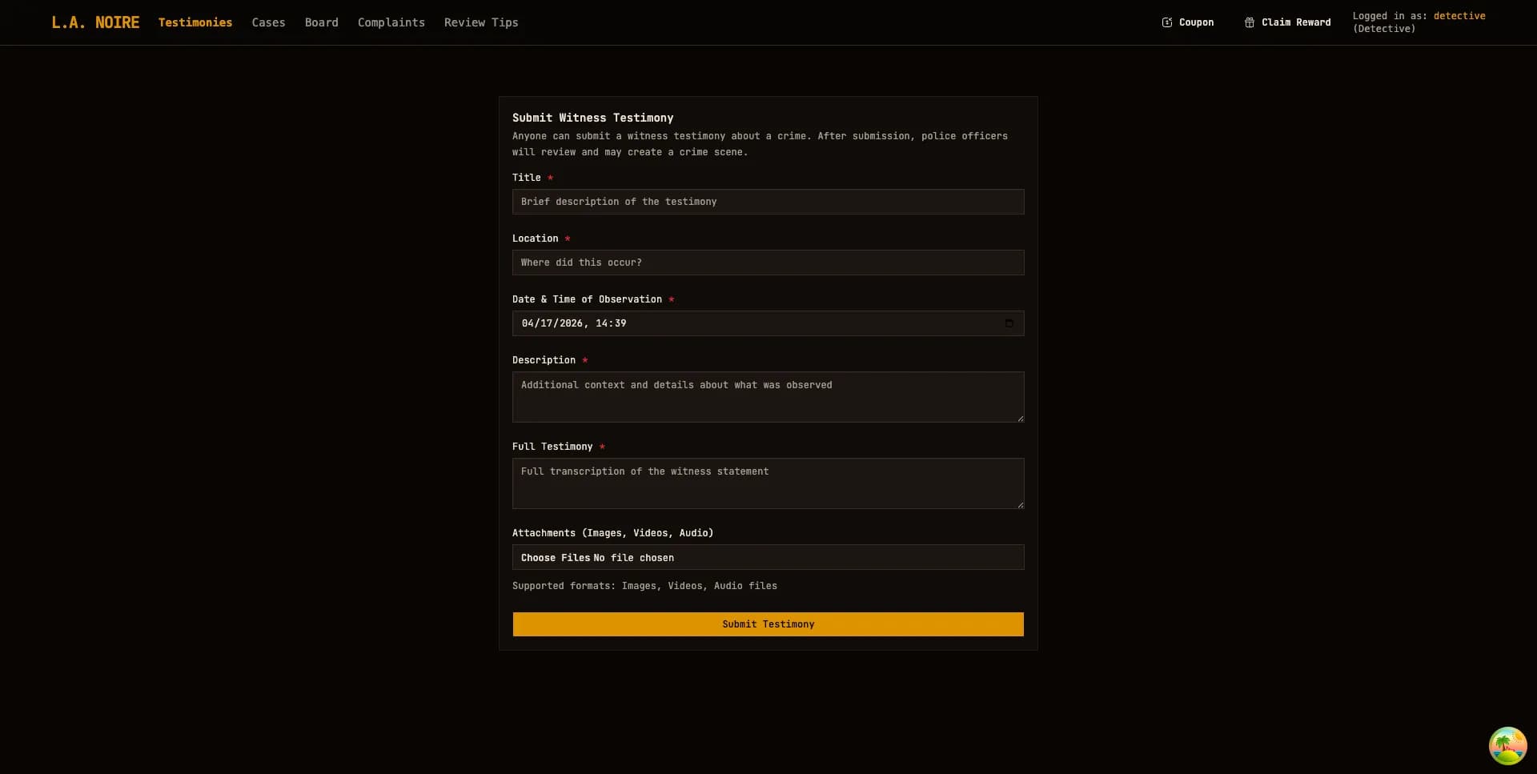Go to the Cases page
1537x774 pixels.
point(268,22)
